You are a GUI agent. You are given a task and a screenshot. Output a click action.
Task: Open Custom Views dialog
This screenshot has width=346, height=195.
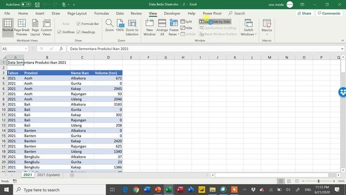(46, 28)
